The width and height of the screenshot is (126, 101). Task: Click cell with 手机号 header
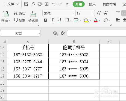coord(28,47)
